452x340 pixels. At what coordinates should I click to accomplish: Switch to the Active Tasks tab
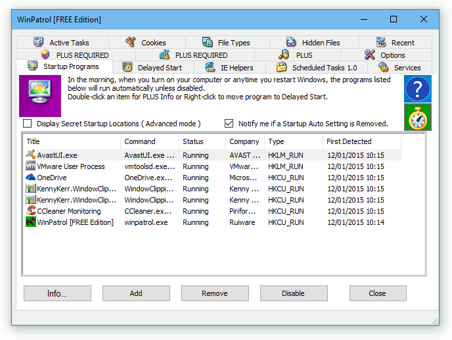[63, 43]
